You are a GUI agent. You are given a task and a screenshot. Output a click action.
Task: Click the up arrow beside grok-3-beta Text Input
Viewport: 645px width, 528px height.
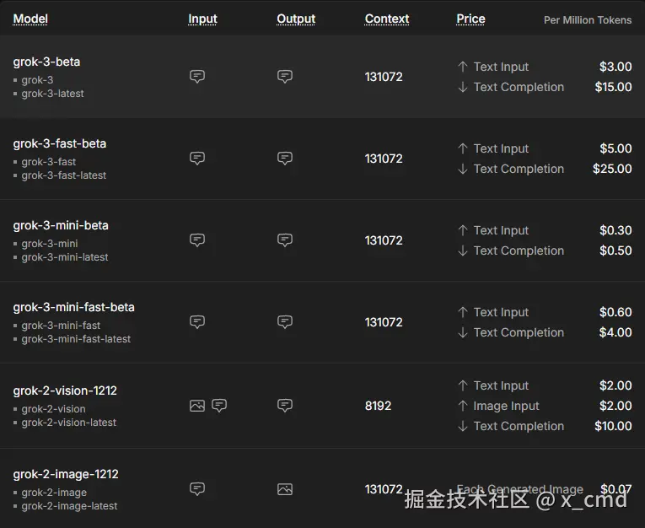(463, 67)
